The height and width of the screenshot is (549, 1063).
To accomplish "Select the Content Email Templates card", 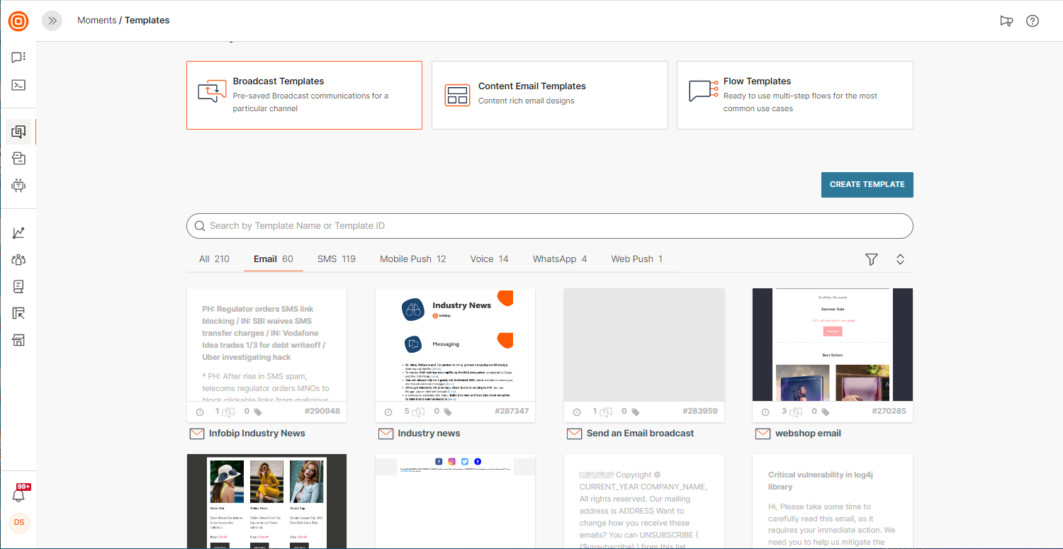I will pos(549,95).
